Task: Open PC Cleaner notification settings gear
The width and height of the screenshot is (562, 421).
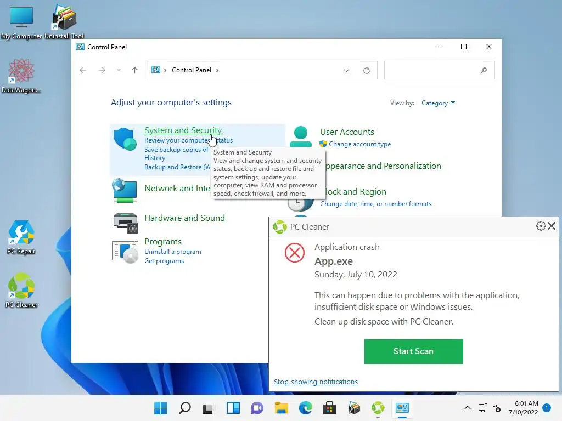Action: click(x=541, y=226)
